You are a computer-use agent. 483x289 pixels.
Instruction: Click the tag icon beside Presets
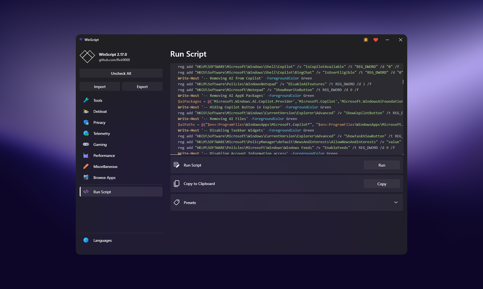click(x=177, y=202)
